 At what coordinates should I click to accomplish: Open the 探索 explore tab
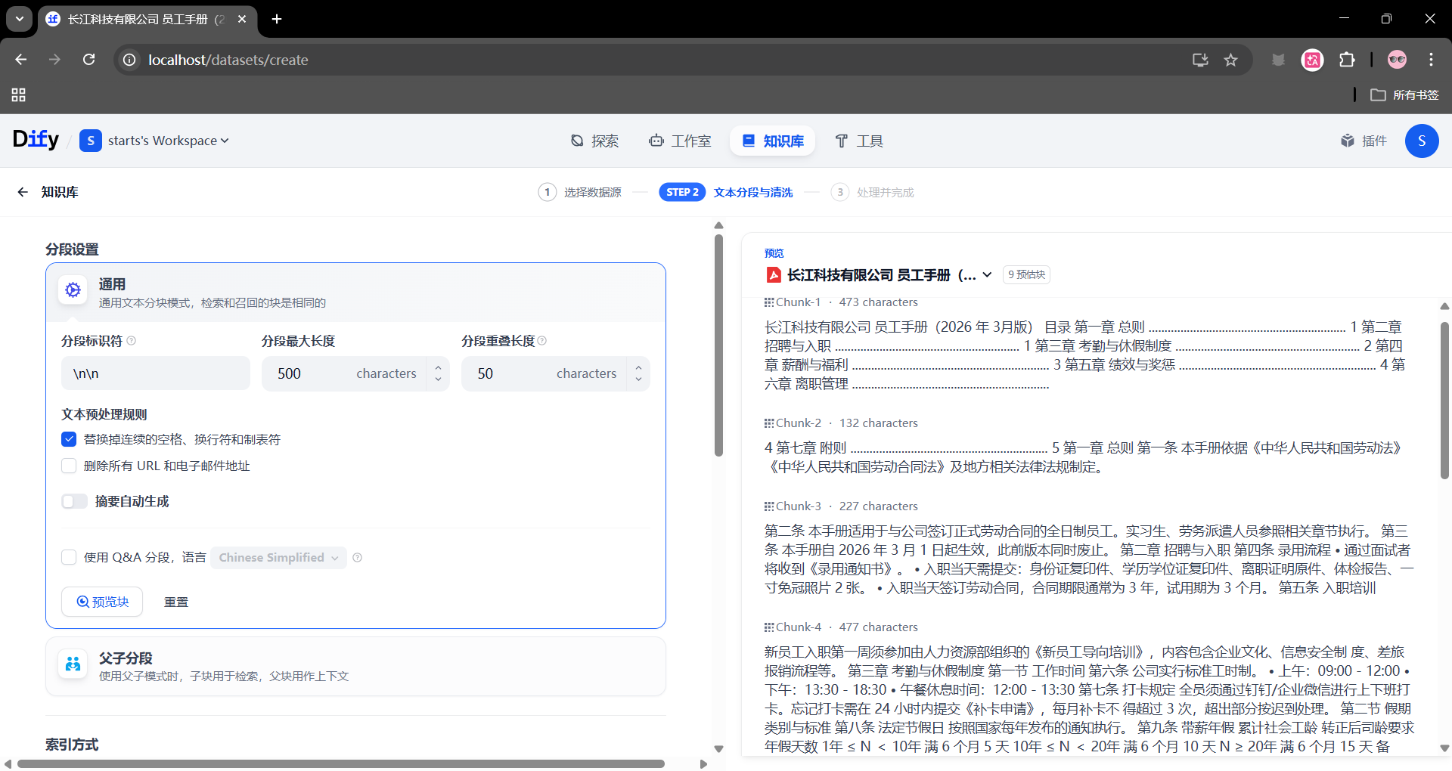tap(594, 141)
